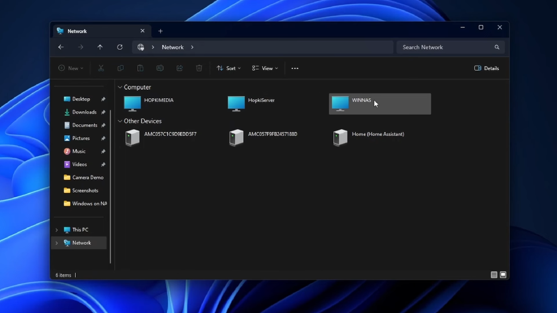Select the Delete icon
The width and height of the screenshot is (557, 313).
click(x=199, y=68)
